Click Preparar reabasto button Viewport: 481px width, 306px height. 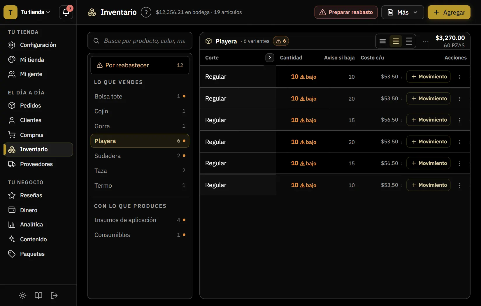tap(346, 12)
